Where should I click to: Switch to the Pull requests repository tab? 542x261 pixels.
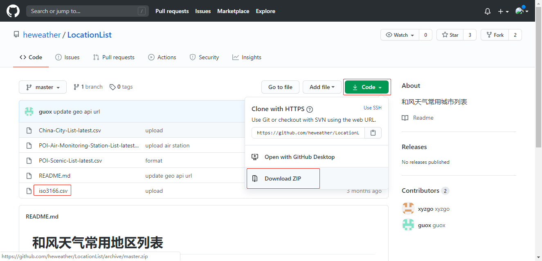click(114, 57)
